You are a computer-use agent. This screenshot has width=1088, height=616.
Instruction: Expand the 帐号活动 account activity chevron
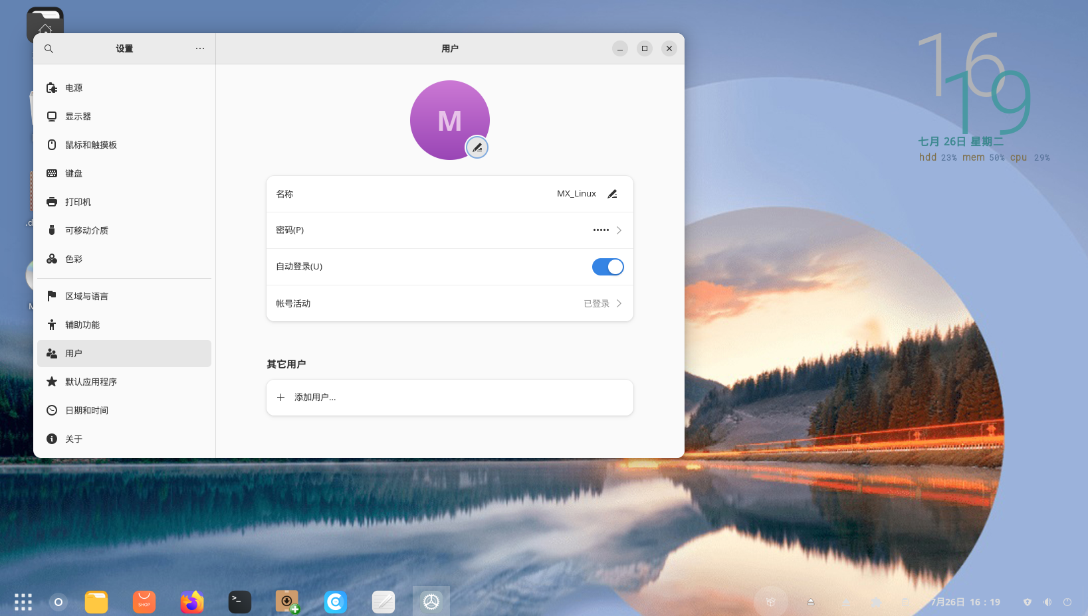619,303
